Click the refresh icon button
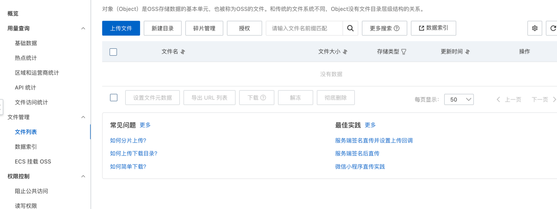Viewport: 557px width, 209px height. click(553, 28)
